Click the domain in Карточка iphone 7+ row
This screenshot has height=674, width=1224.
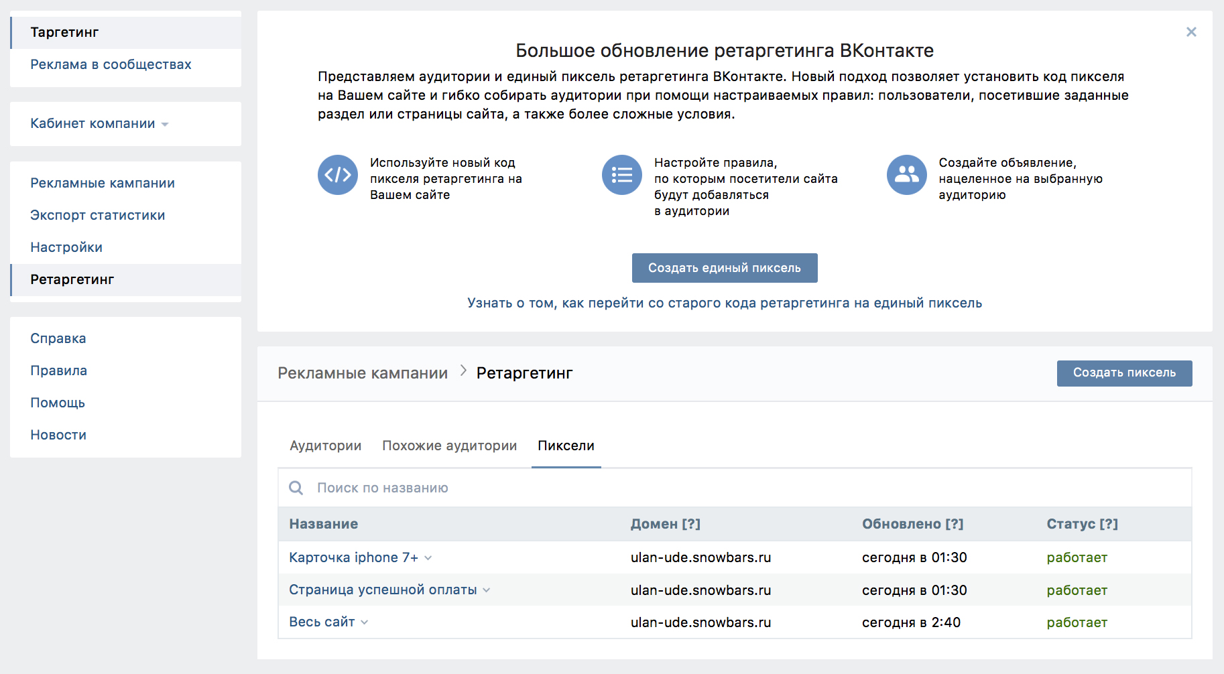point(700,557)
